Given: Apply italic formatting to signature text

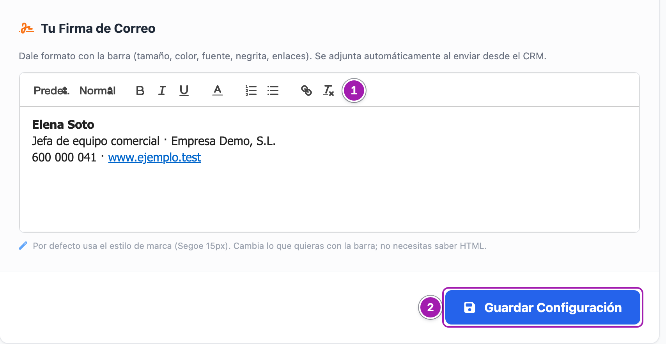Looking at the screenshot, I should [x=162, y=90].
